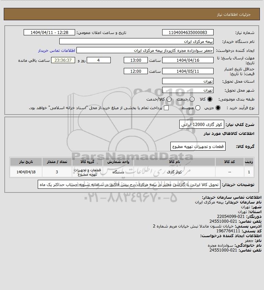
Task: Click the row number cell 1
Action: [x=249, y=172]
